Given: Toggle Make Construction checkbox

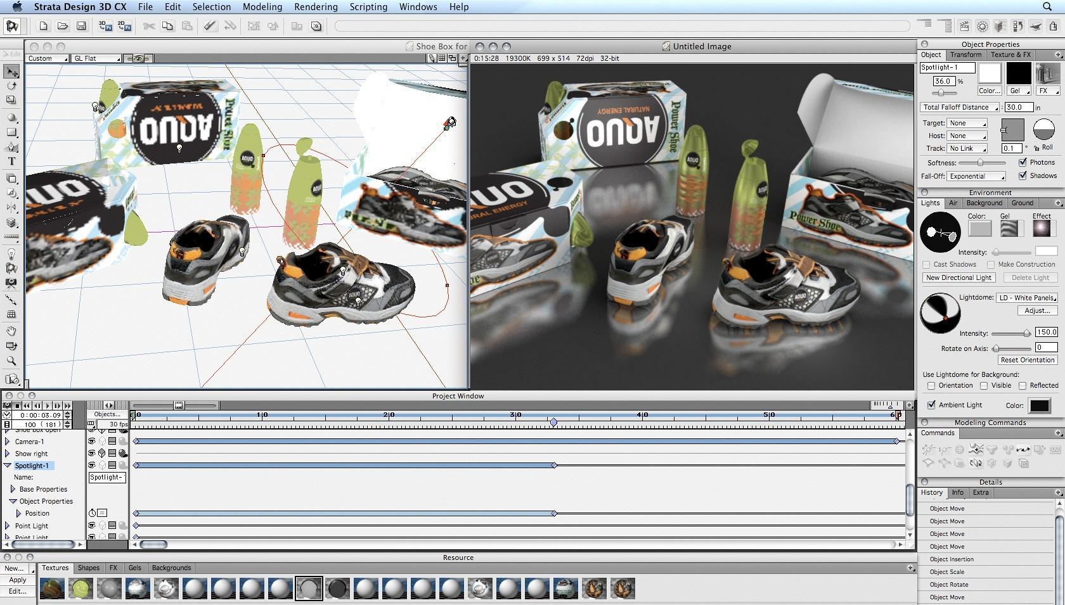Looking at the screenshot, I should [x=991, y=265].
